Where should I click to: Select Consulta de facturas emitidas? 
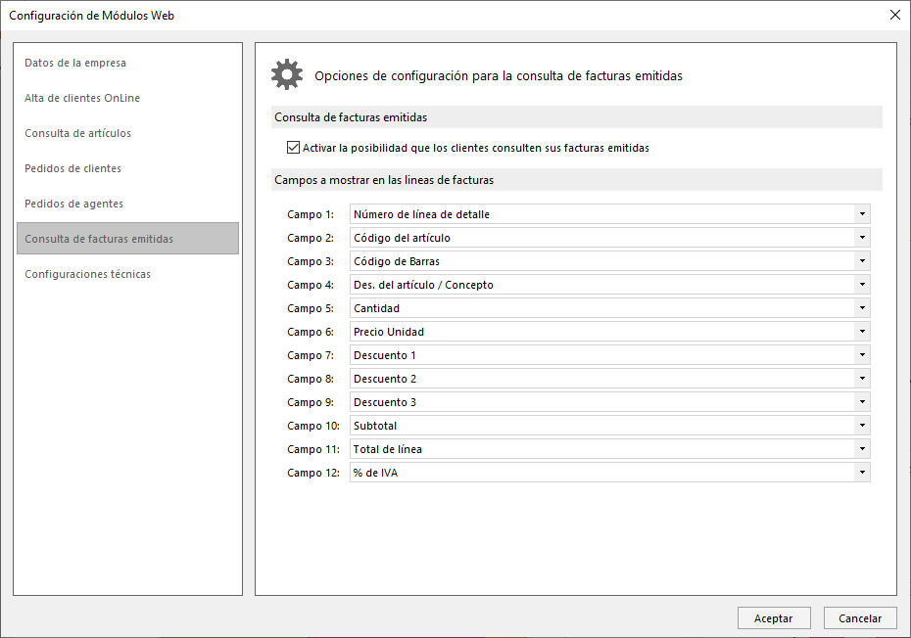click(x=127, y=239)
